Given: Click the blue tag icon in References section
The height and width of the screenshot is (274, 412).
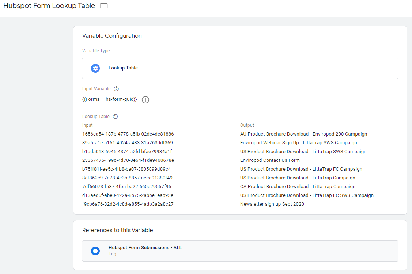Looking at the screenshot, I should 95,251.
